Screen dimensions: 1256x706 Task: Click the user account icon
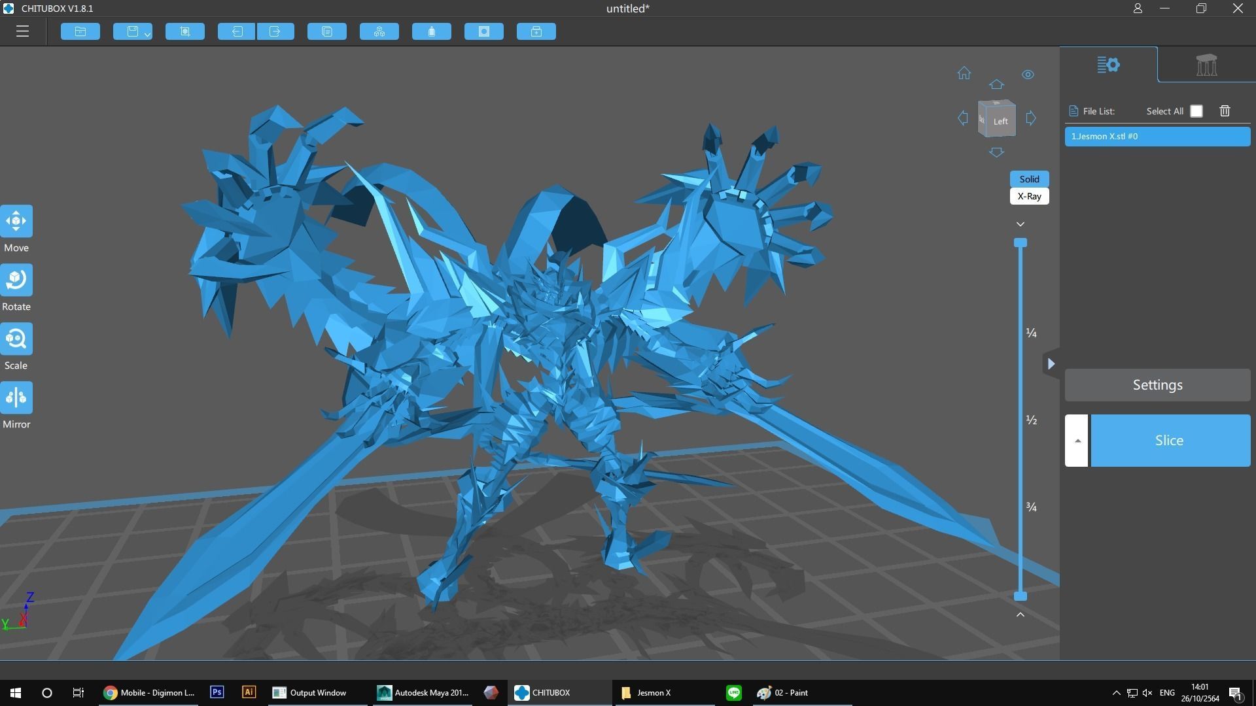click(x=1138, y=8)
